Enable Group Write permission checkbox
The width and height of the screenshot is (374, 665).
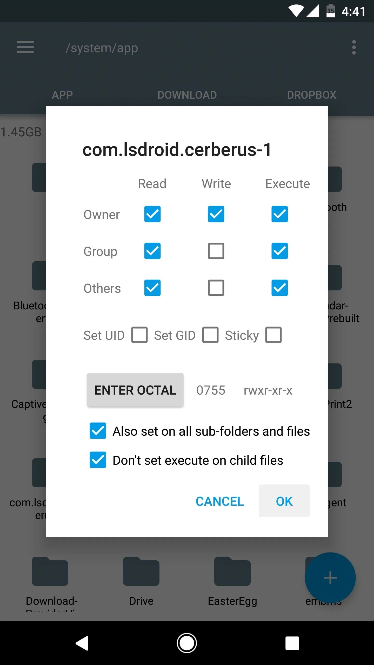pyautogui.click(x=216, y=251)
